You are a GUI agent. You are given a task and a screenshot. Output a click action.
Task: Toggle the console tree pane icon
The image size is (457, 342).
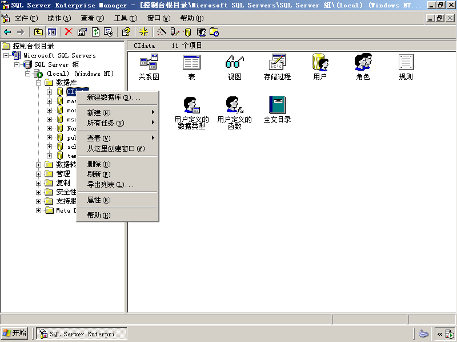pos(52,32)
